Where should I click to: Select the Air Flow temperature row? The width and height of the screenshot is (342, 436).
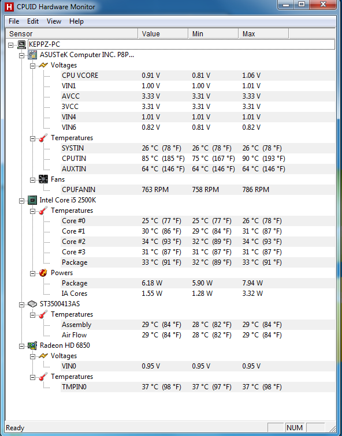point(198,335)
